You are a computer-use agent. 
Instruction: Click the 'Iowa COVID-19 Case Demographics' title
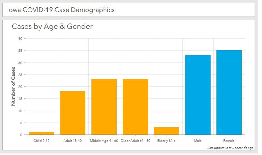click(x=61, y=10)
